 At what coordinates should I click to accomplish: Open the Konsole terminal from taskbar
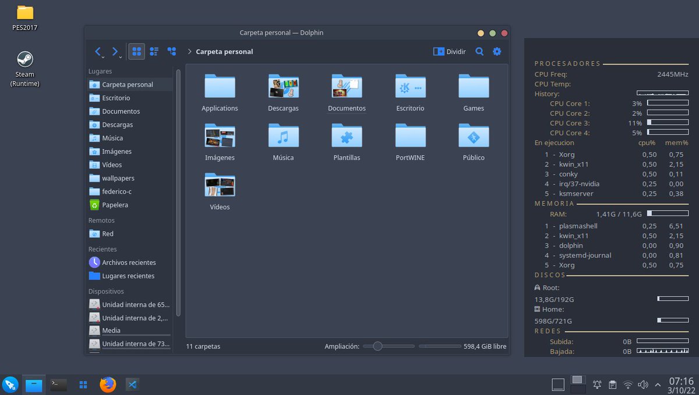(58, 385)
